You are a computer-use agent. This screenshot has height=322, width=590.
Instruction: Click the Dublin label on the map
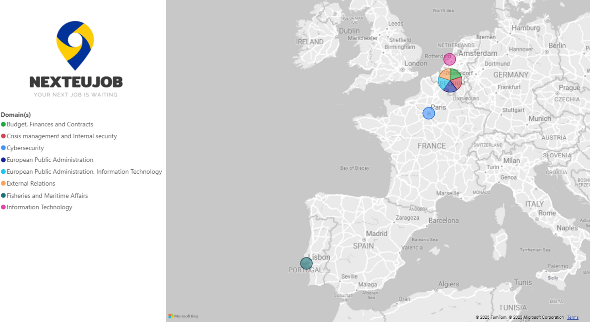349,31
